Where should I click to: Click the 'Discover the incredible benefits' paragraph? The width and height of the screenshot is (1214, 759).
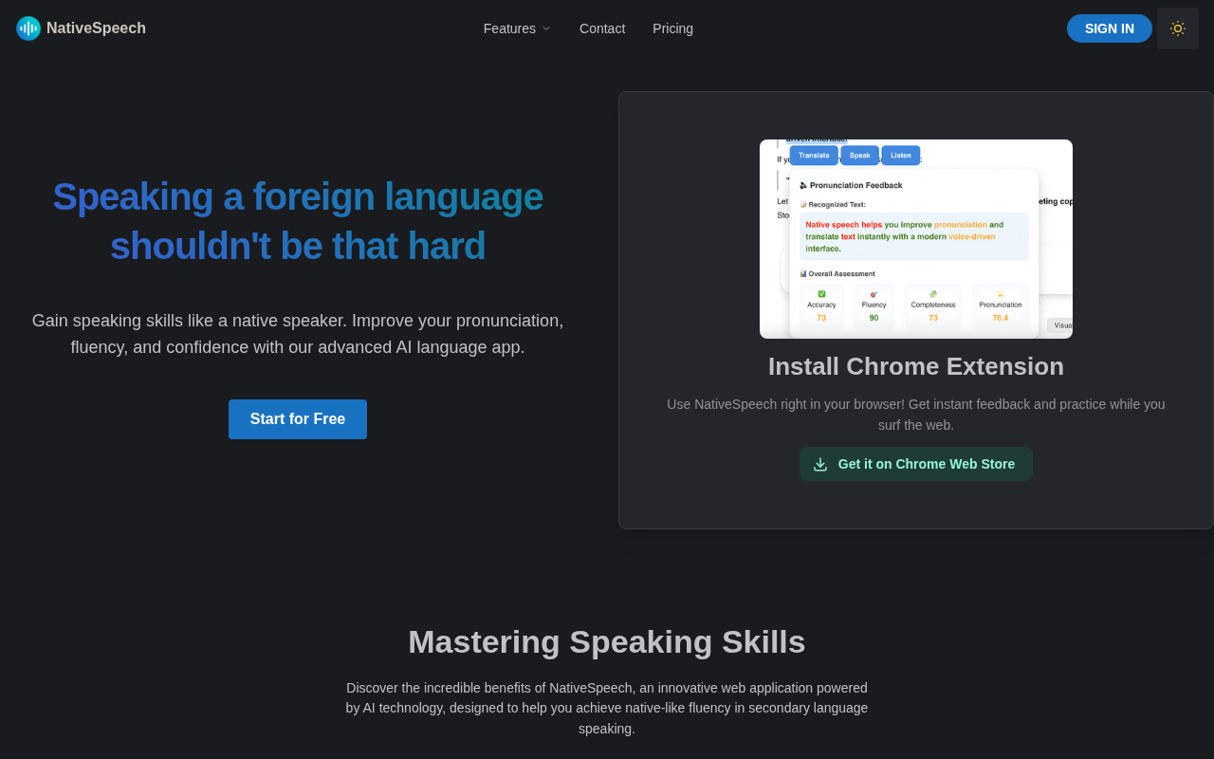607,709
